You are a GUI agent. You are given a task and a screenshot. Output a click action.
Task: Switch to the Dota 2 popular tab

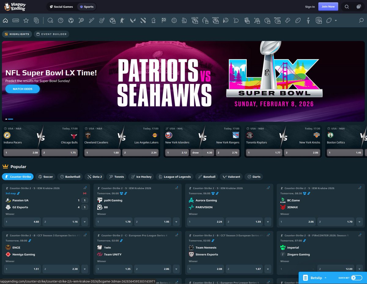tap(95, 177)
